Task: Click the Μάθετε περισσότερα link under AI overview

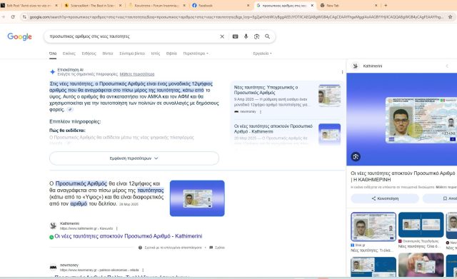Action: 137,74
